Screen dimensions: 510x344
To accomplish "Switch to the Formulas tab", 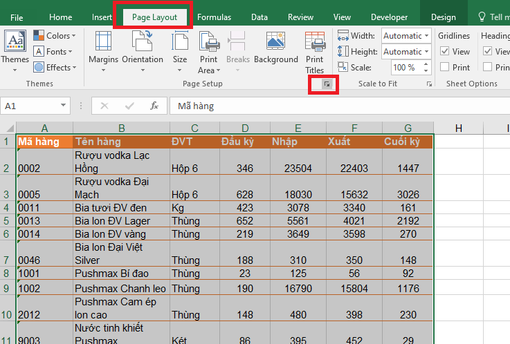I will pyautogui.click(x=214, y=17).
